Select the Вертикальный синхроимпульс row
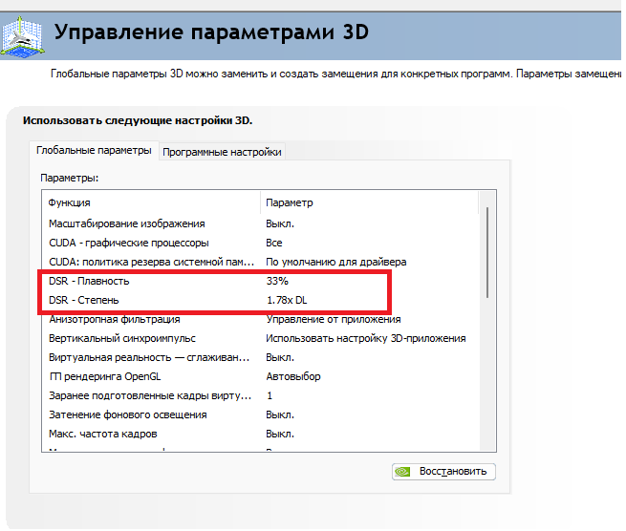The image size is (626, 531). [260, 339]
